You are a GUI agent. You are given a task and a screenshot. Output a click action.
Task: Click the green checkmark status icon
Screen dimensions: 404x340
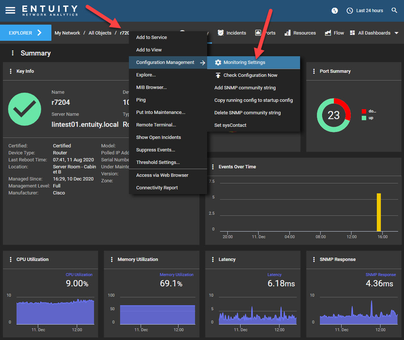point(25,109)
